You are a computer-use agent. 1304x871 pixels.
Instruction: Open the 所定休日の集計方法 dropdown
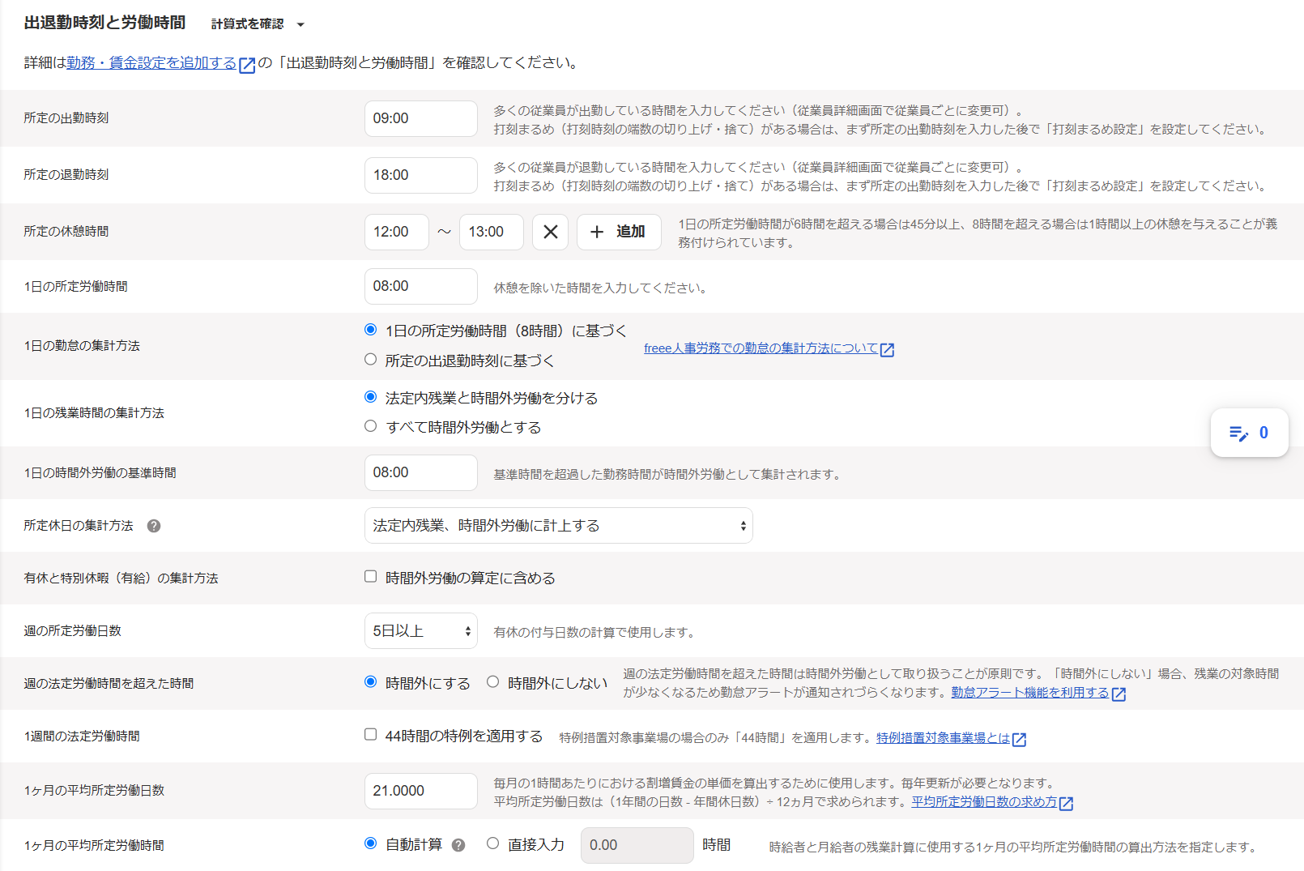(x=558, y=525)
